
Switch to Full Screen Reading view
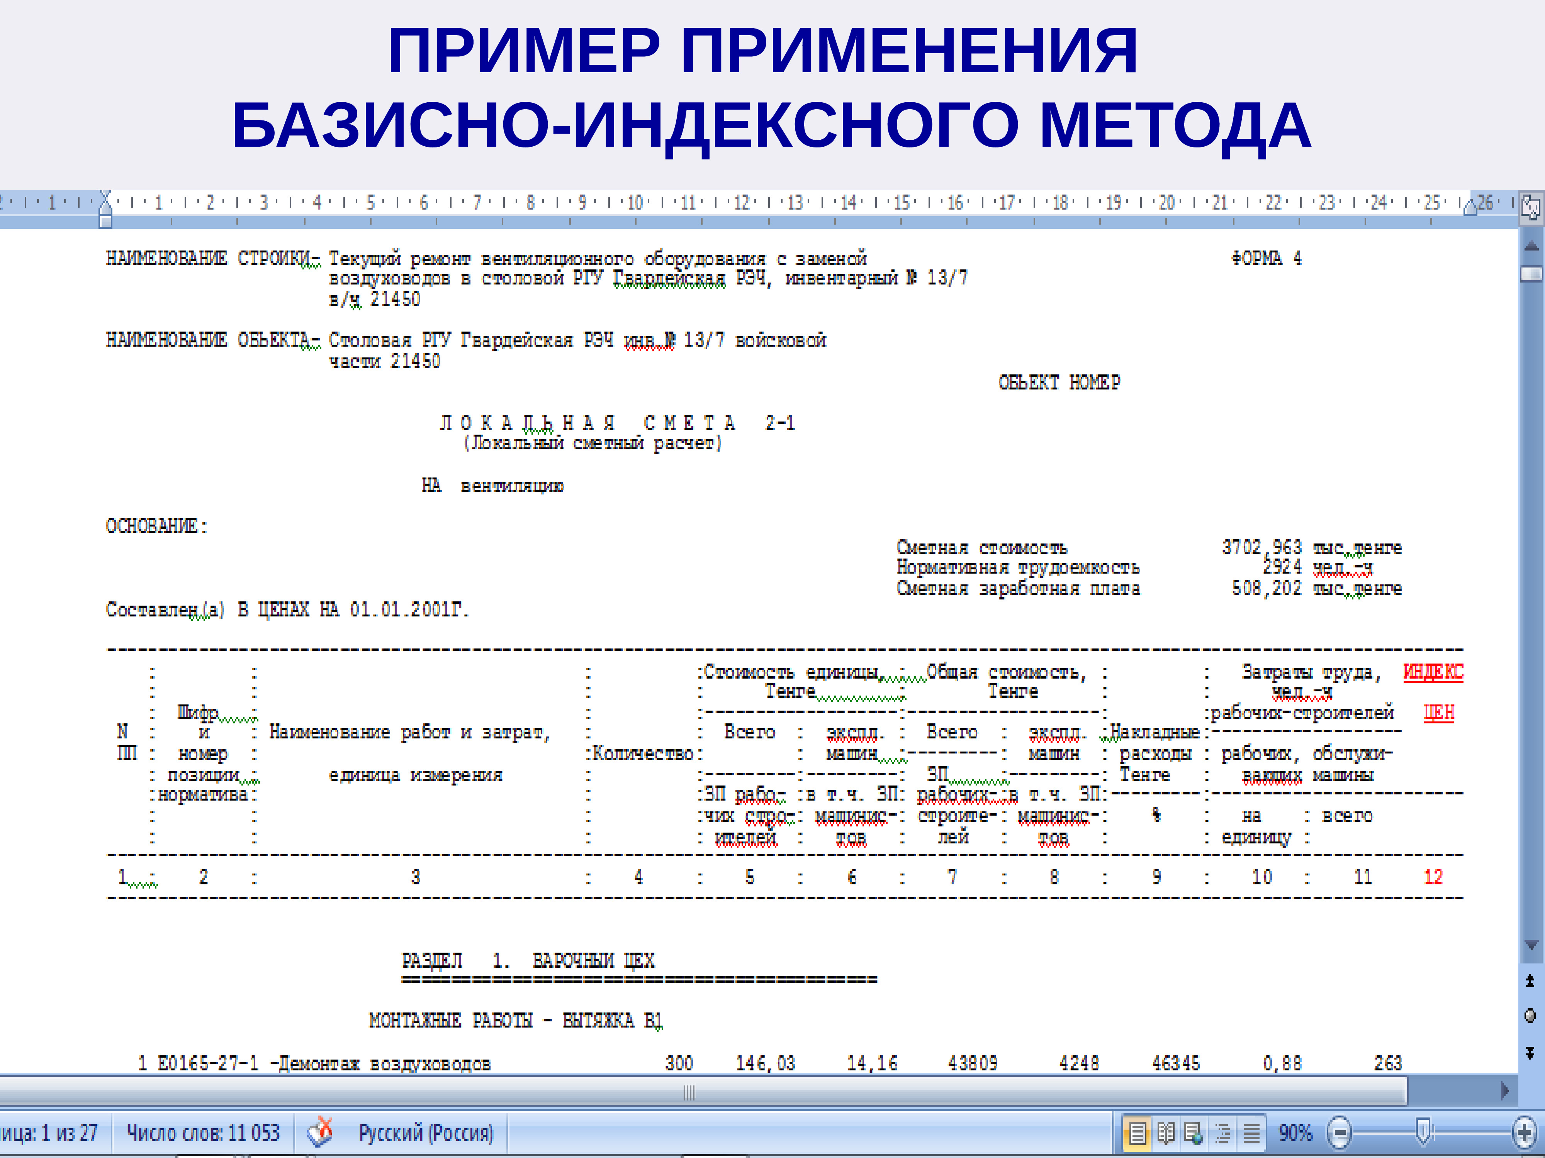[1166, 1133]
